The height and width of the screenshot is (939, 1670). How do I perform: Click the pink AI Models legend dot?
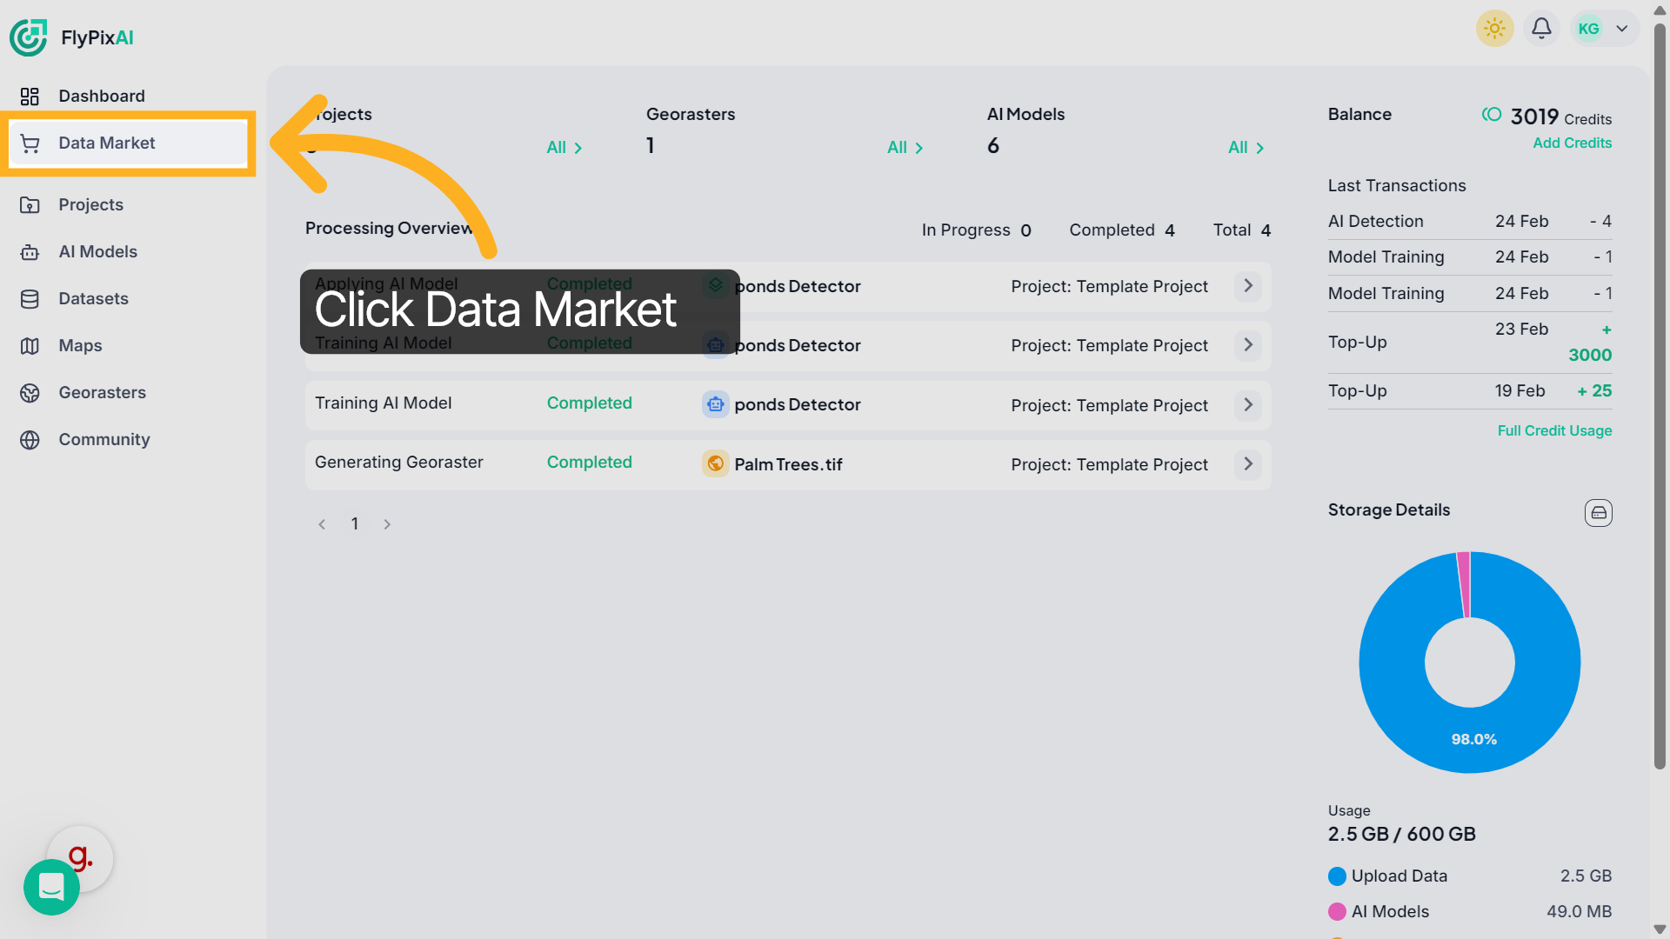(x=1337, y=912)
